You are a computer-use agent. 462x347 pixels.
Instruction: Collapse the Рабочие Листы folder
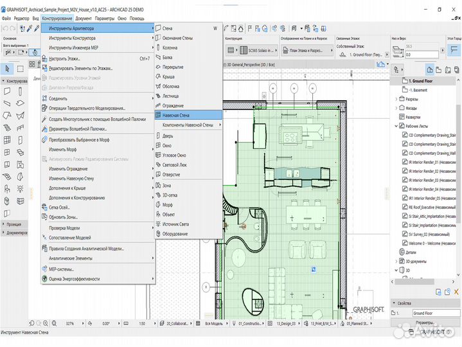396,126
